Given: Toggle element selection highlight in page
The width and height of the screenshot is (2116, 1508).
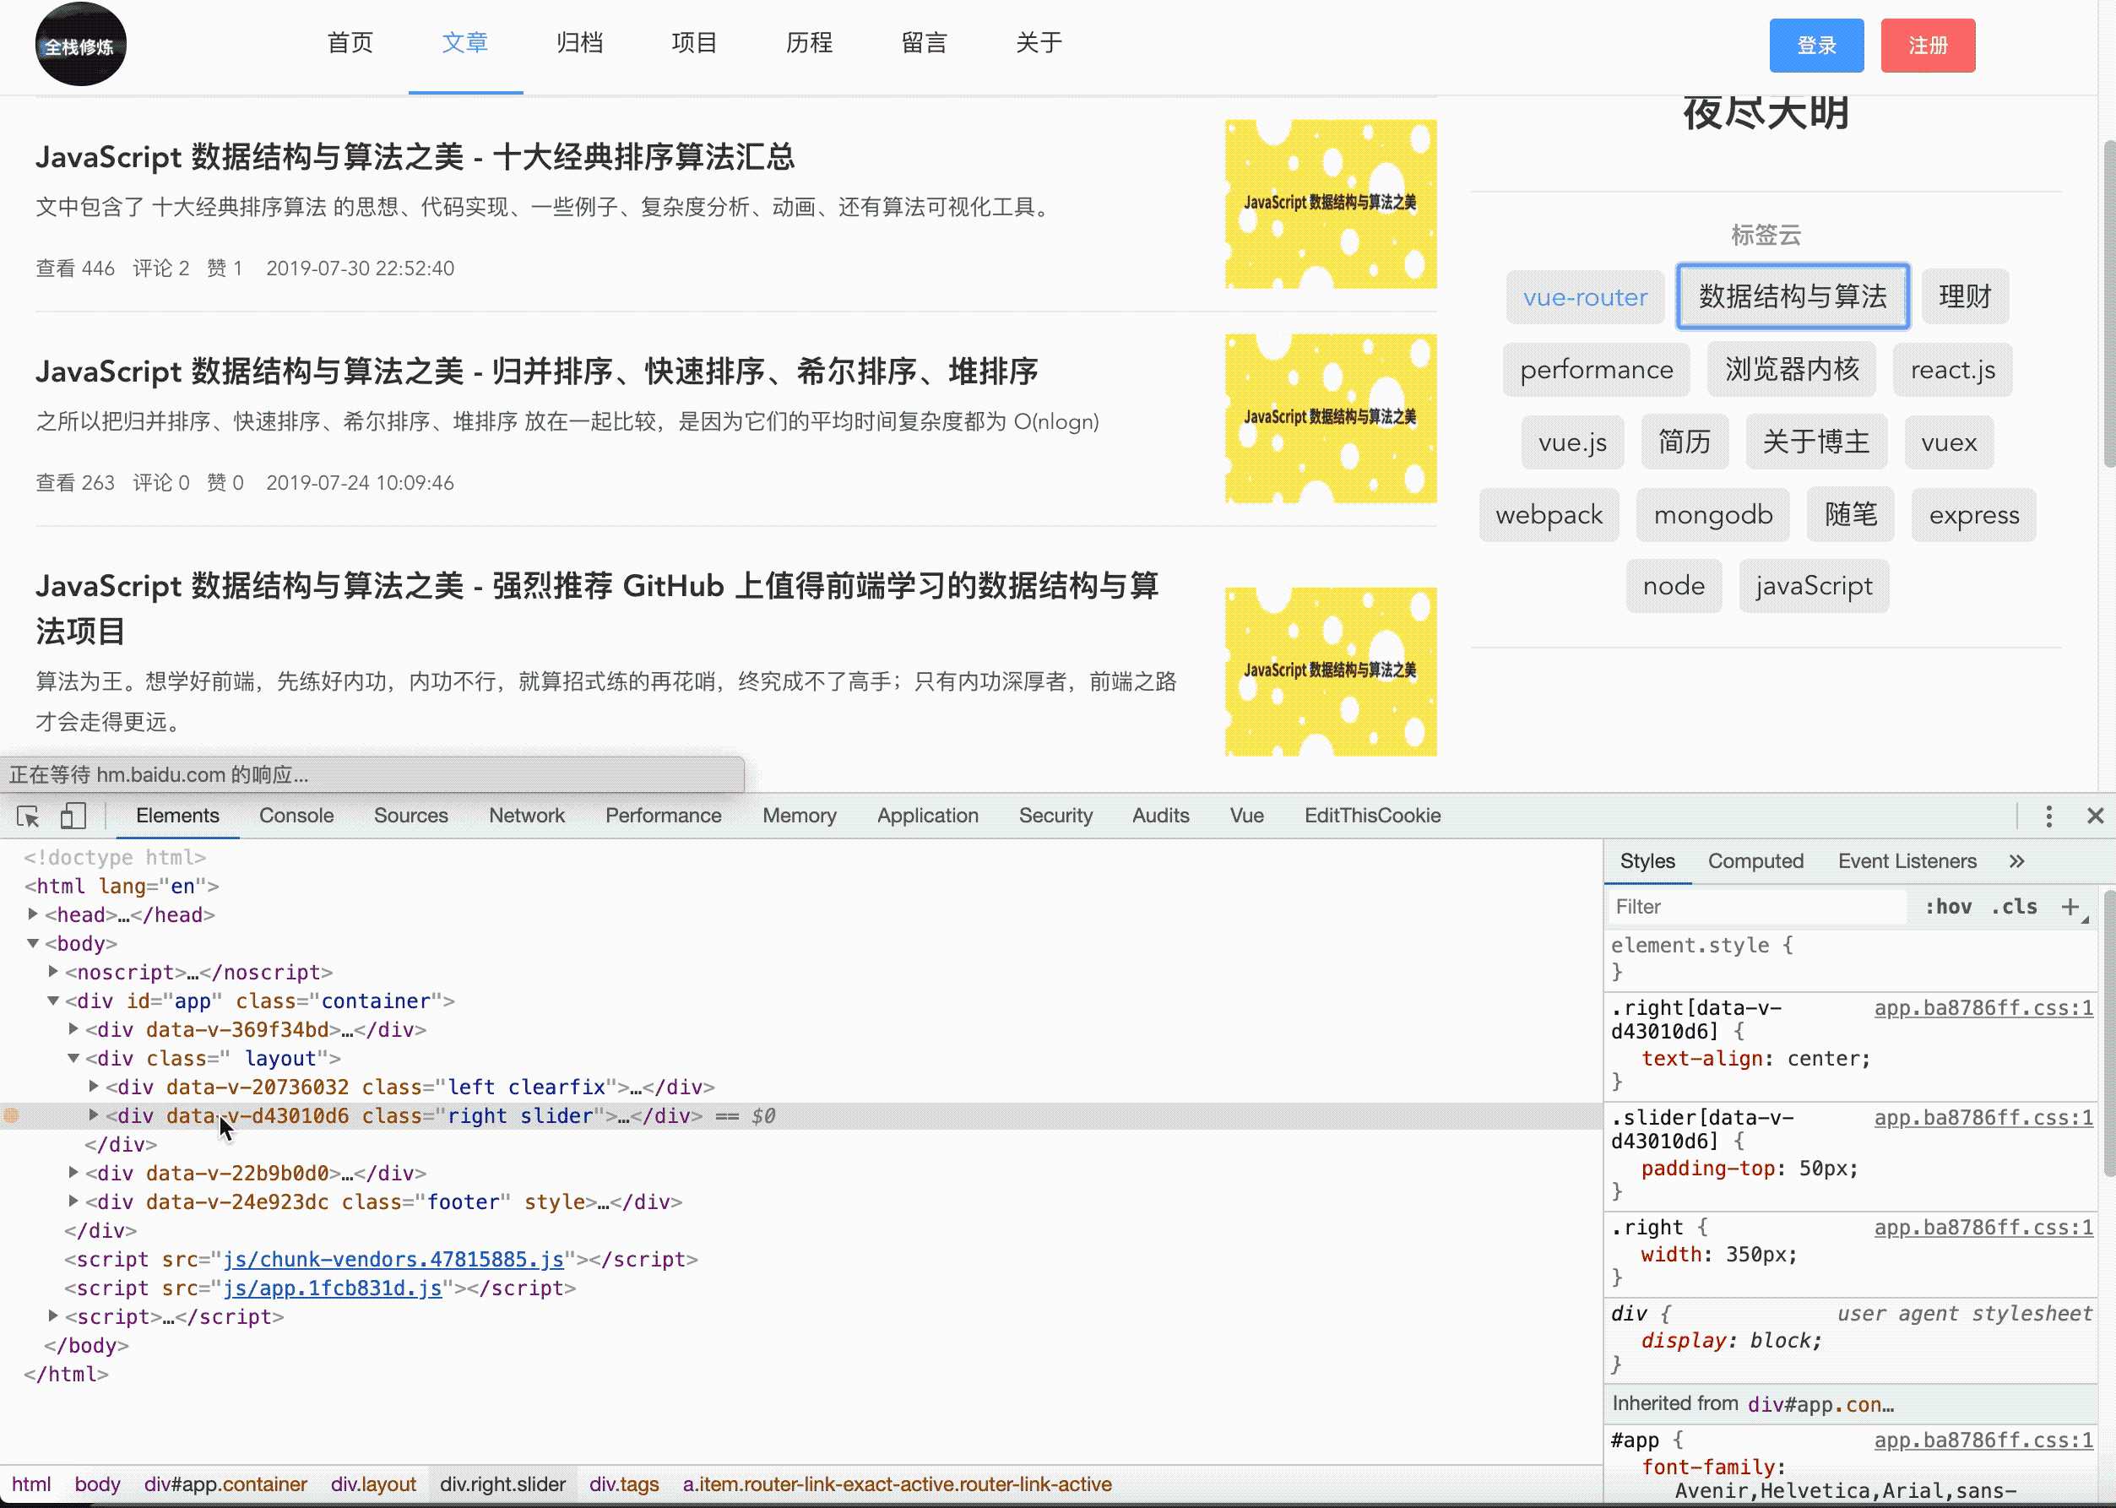Looking at the screenshot, I should click(x=28, y=815).
